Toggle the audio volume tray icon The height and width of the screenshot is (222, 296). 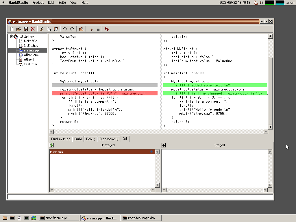point(261,2)
